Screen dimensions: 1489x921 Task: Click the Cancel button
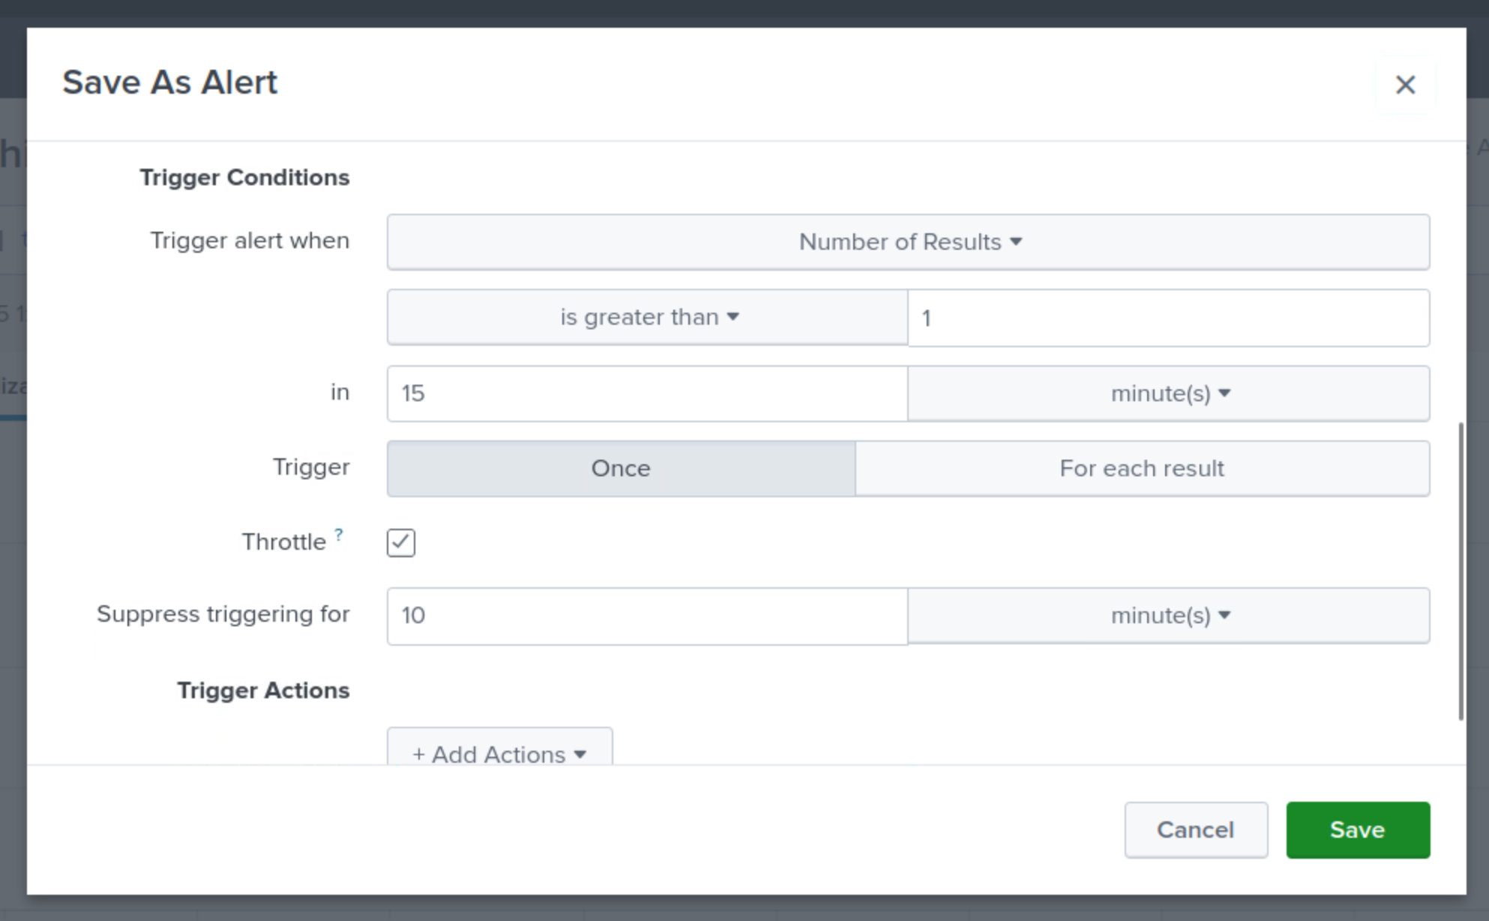point(1195,829)
